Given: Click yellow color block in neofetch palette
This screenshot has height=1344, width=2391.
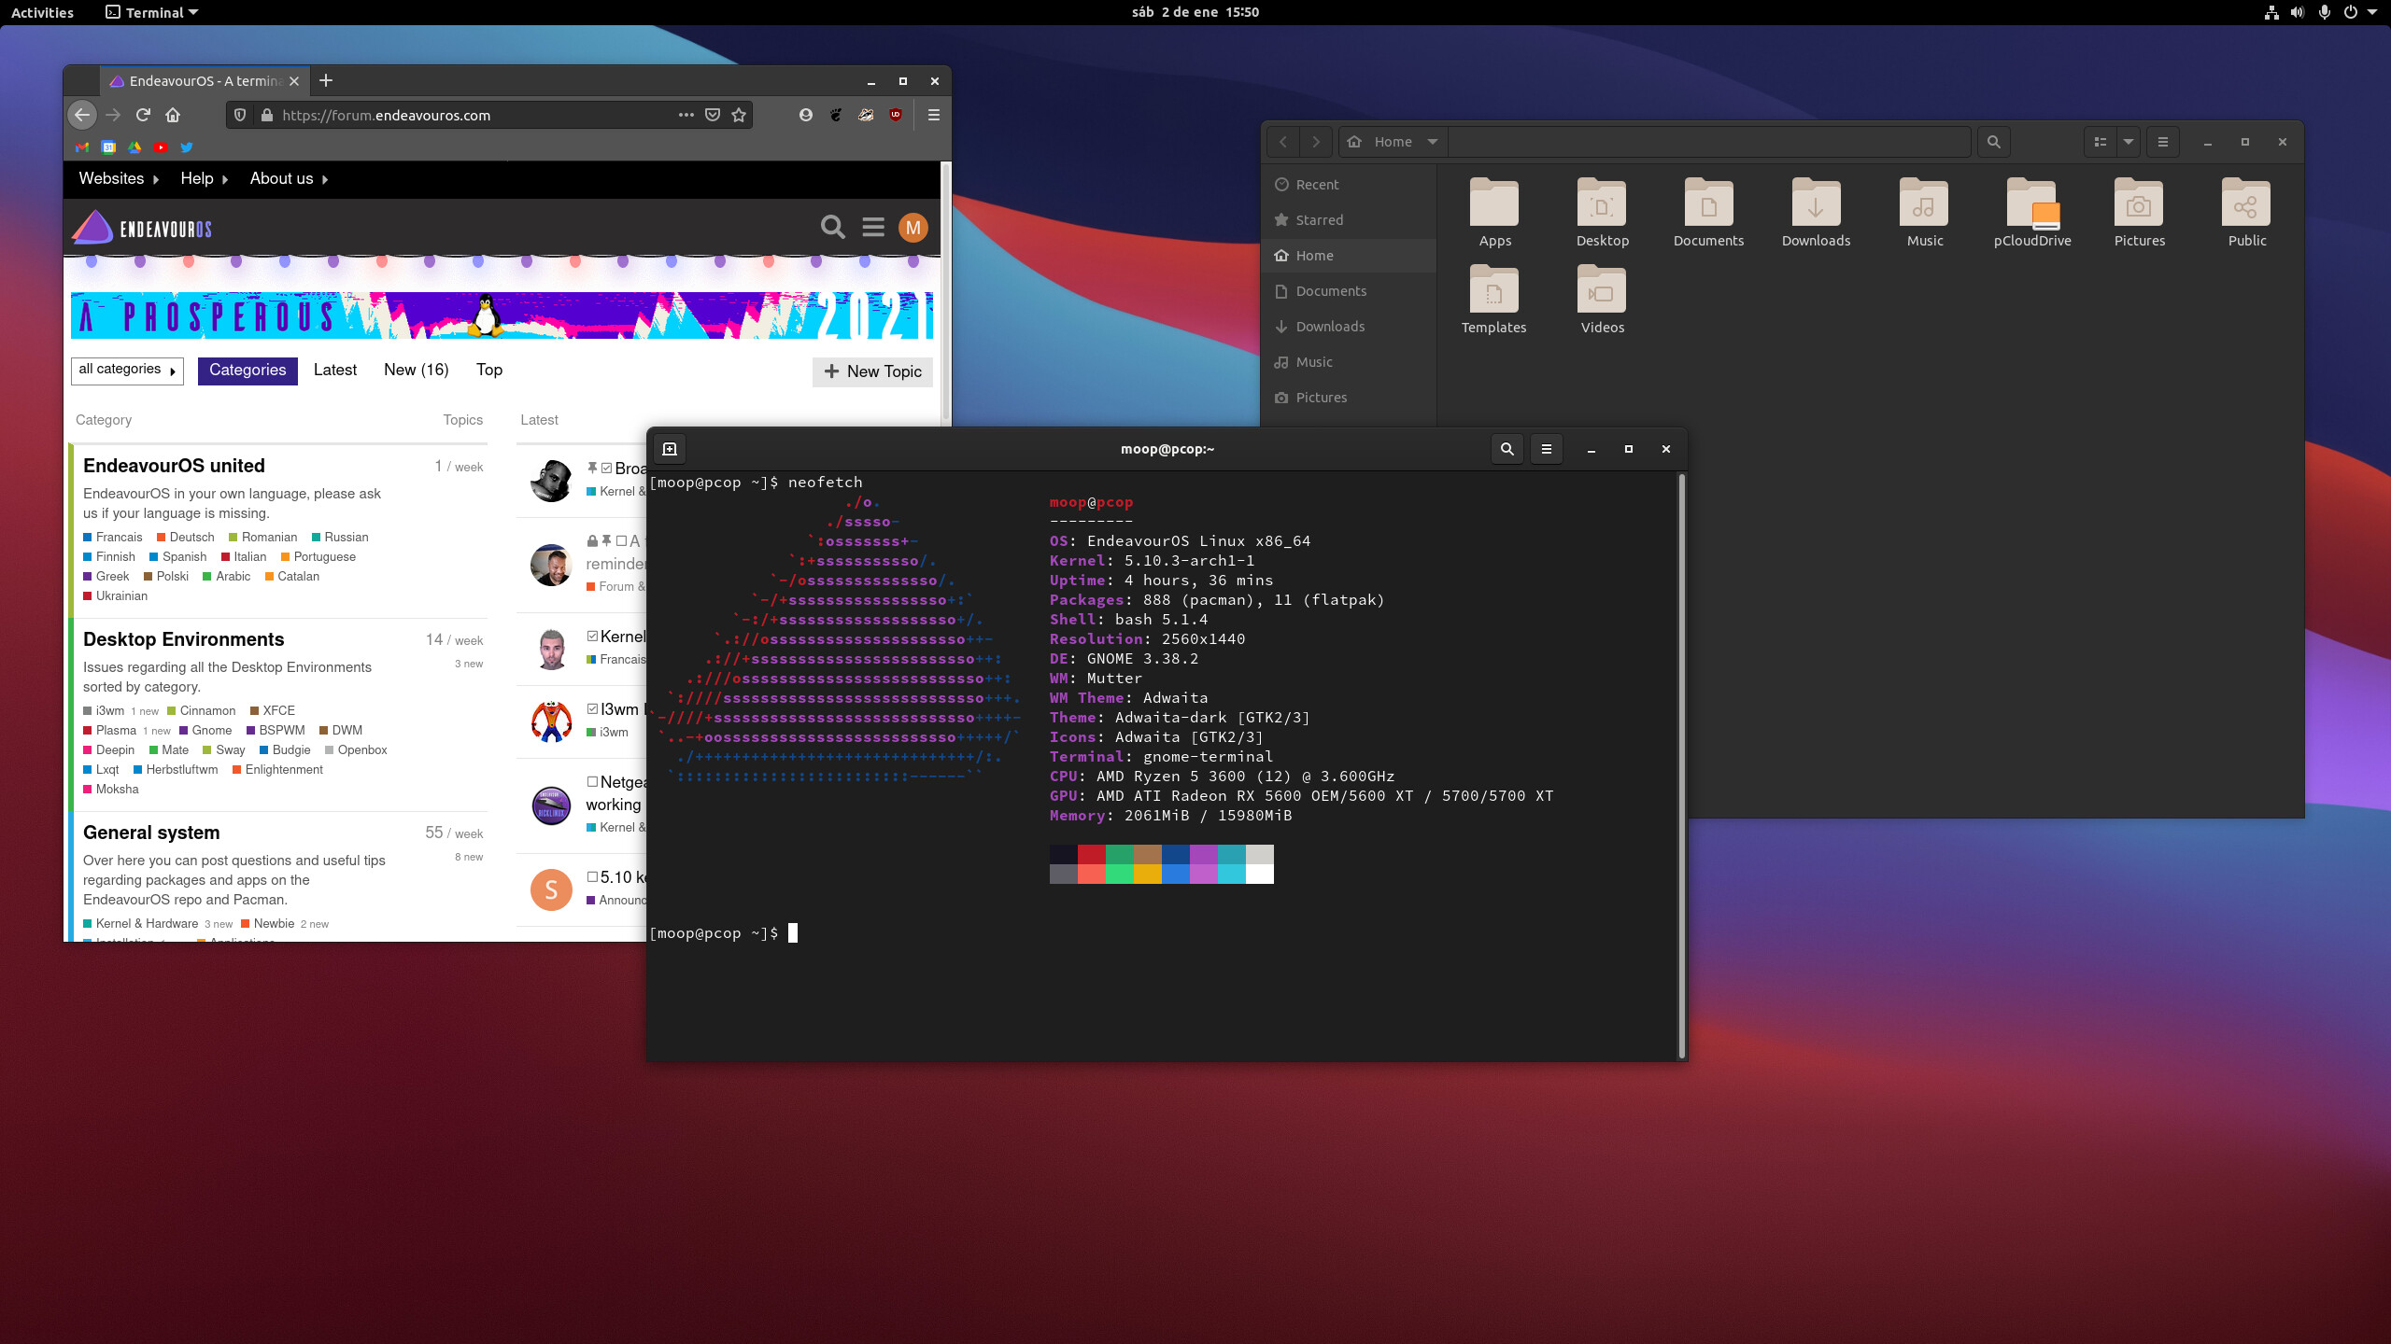Looking at the screenshot, I should (1148, 874).
